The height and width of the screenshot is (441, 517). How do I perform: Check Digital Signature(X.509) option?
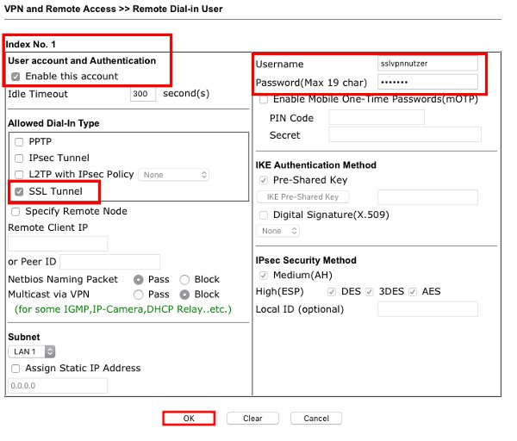pos(264,215)
